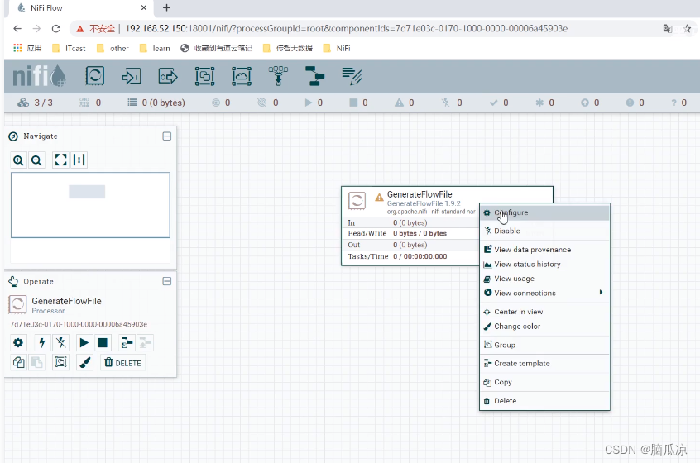700x463 pixels.
Task: Open View status history menu entry
Action: point(544,264)
